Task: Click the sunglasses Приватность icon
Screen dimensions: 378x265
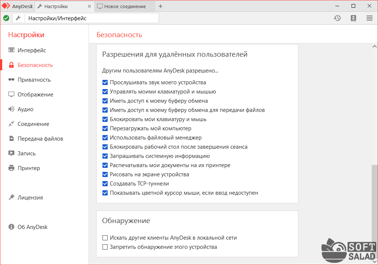Action: click(11, 80)
